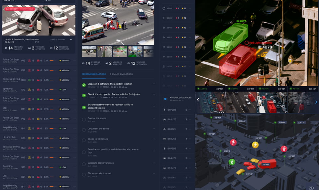Click the bicycle icon for resource ID:81K4

[x=164, y=178]
